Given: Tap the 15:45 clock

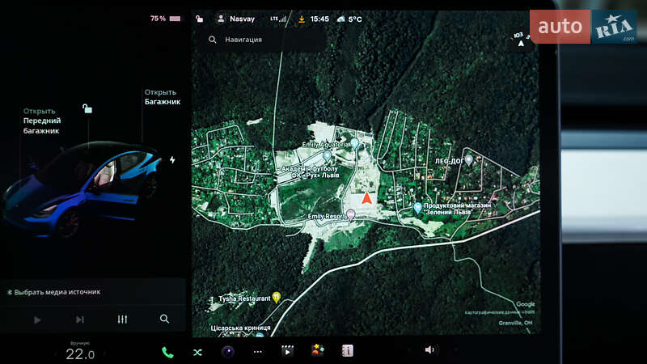Looking at the screenshot, I should pyautogui.click(x=319, y=19).
